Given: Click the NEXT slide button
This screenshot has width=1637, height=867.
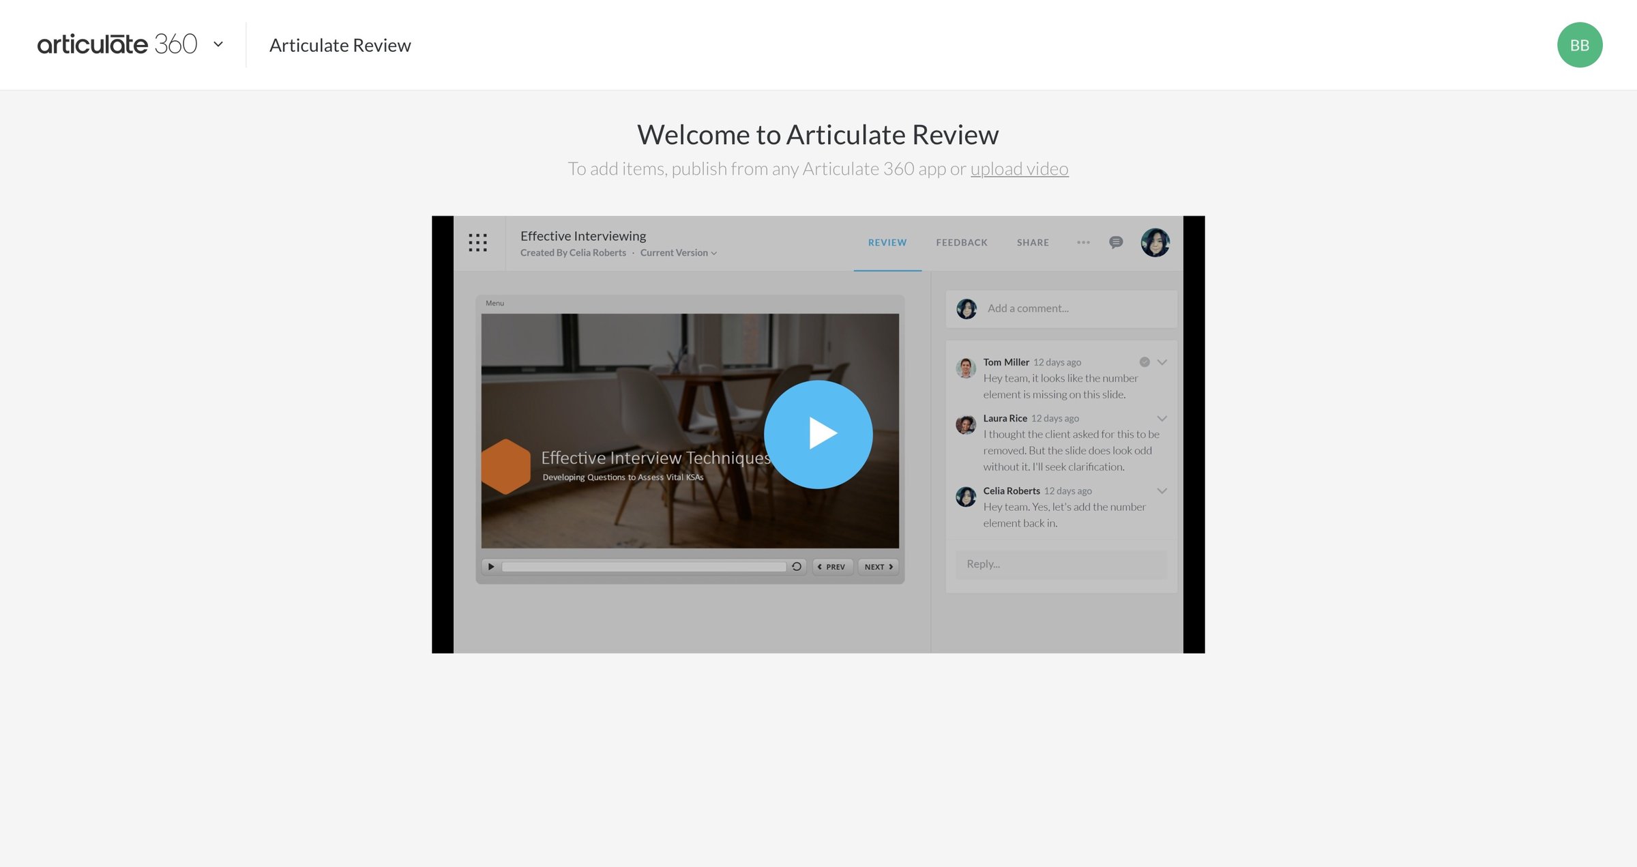Looking at the screenshot, I should pos(879,567).
